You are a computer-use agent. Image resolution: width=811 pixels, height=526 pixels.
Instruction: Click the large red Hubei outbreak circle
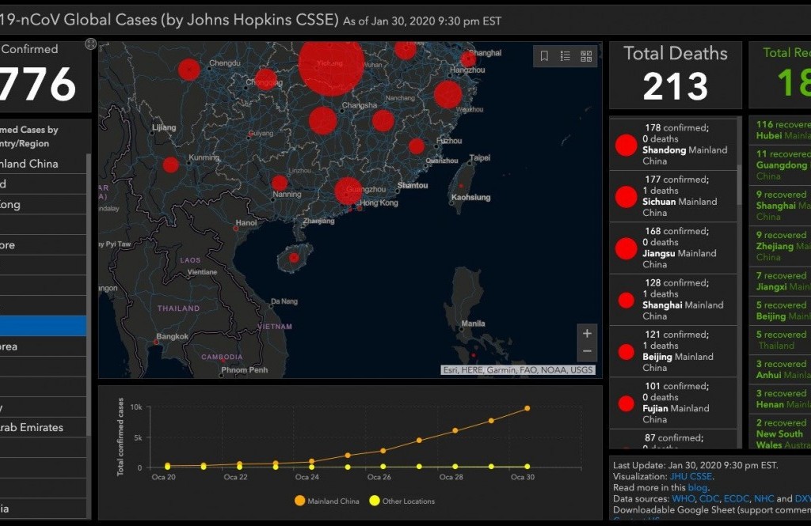click(331, 63)
